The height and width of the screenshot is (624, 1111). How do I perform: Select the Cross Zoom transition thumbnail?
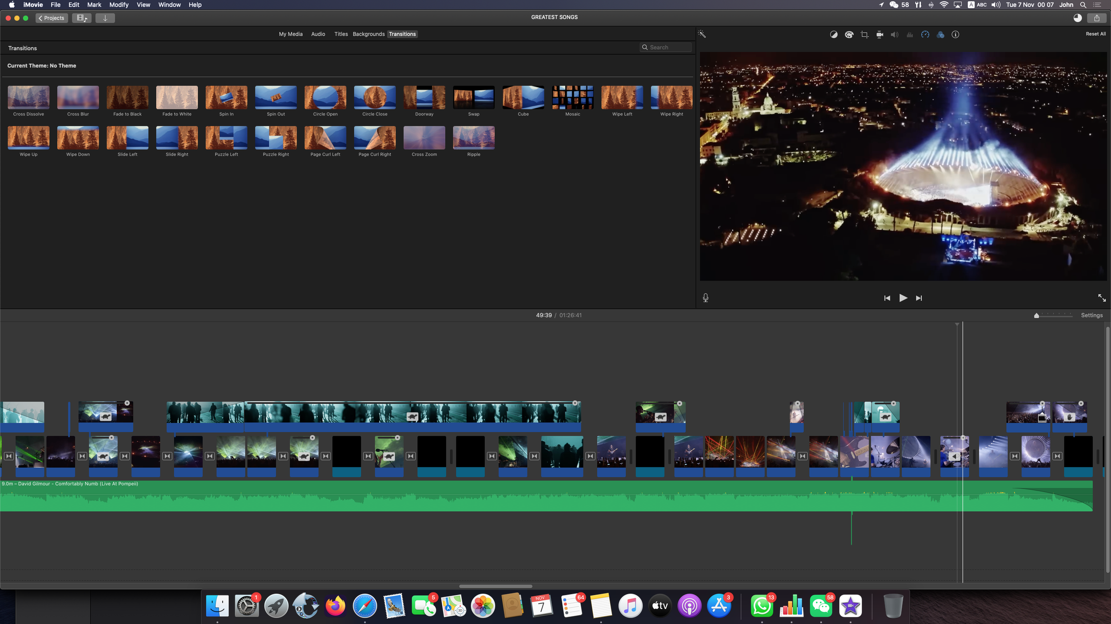pos(424,138)
